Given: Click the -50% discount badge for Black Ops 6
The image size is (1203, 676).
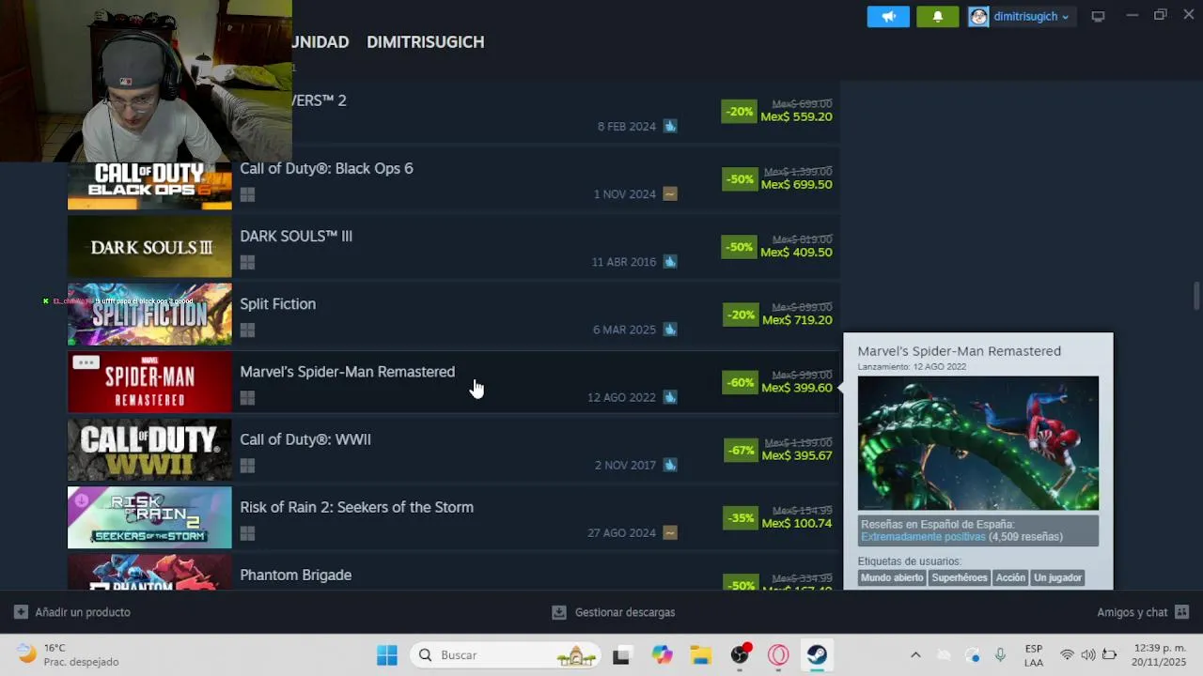Looking at the screenshot, I should pos(739,179).
